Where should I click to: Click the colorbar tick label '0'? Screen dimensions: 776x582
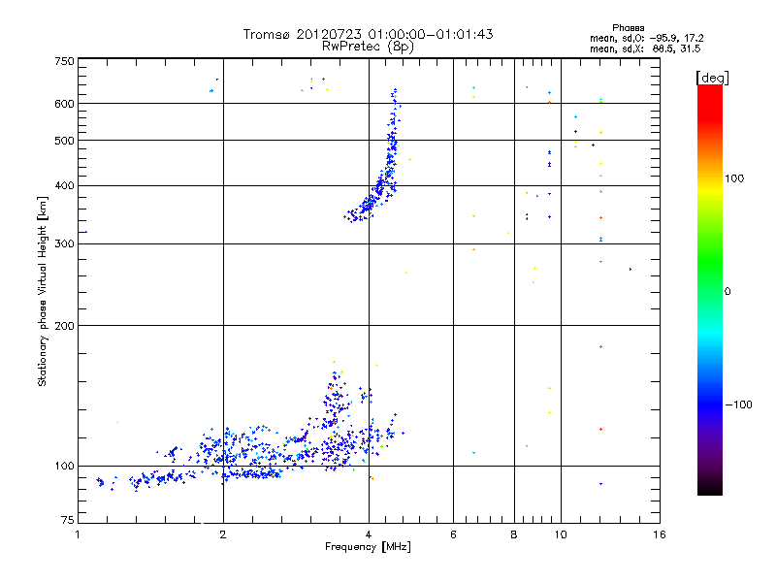pos(727,292)
